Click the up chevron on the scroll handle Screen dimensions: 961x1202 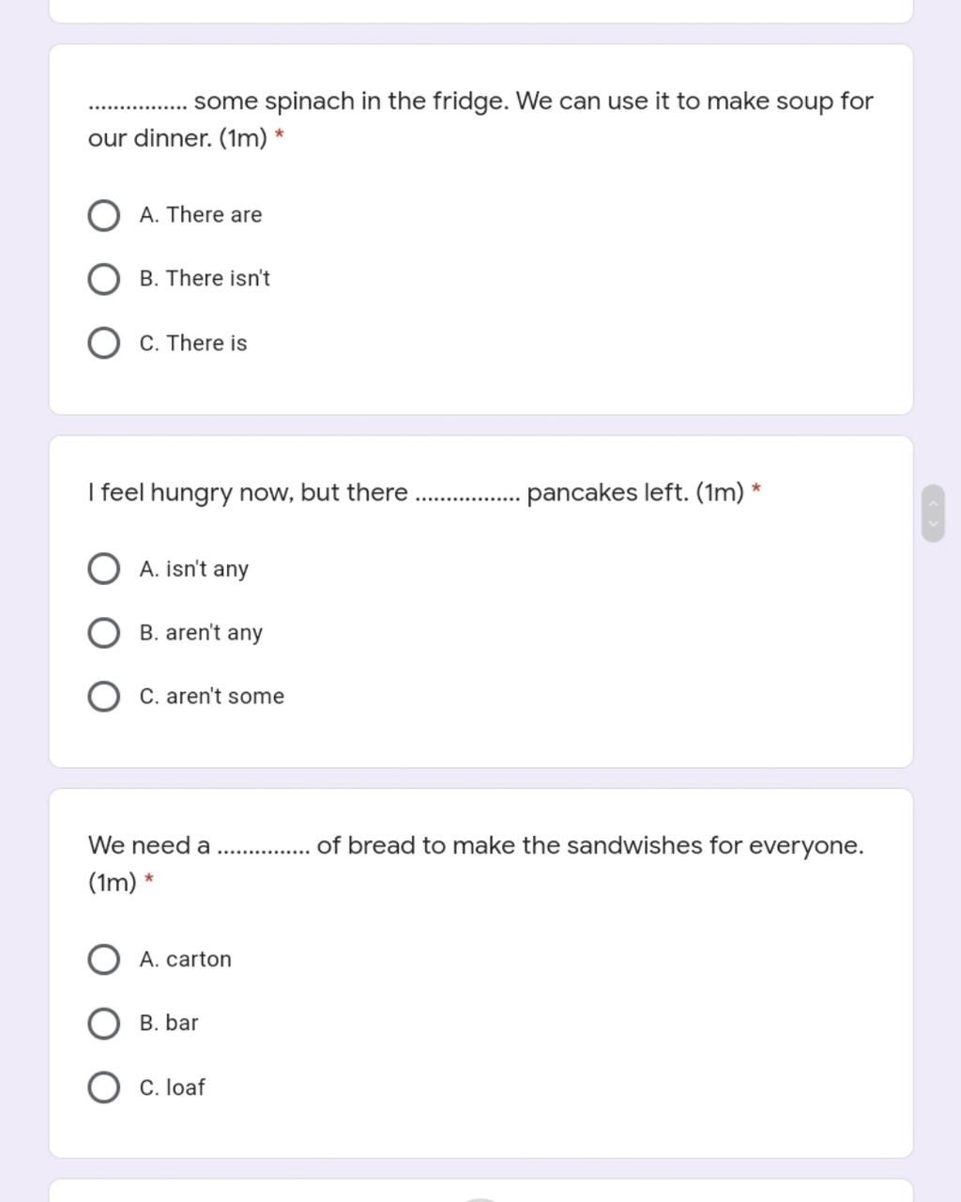click(933, 502)
